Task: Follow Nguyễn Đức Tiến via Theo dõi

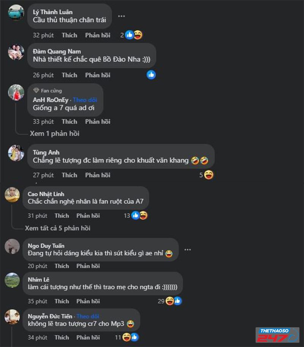Action: pos(88,316)
